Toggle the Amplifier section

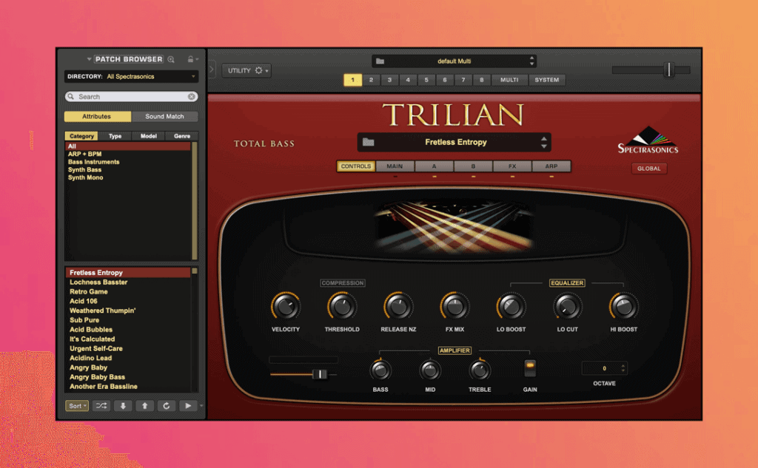[455, 350]
